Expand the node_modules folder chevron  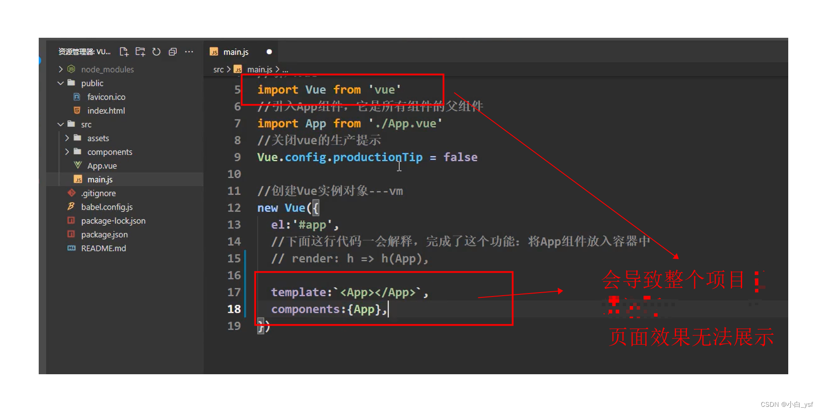[60, 69]
